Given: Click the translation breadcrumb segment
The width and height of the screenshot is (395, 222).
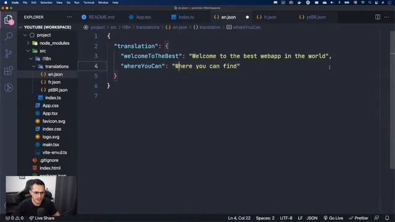Looking at the screenshot, I should coord(207,27).
